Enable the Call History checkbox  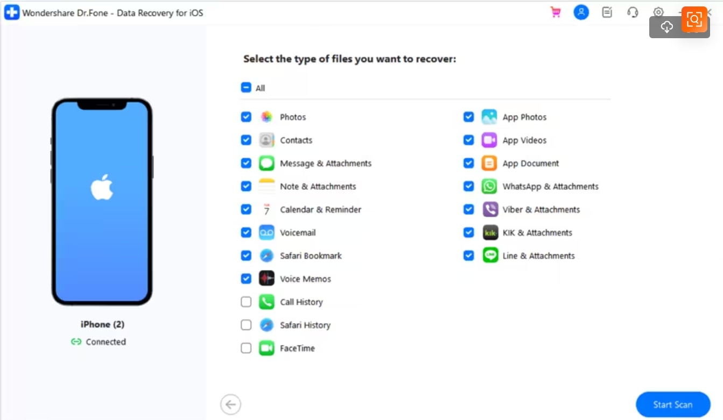pyautogui.click(x=246, y=302)
